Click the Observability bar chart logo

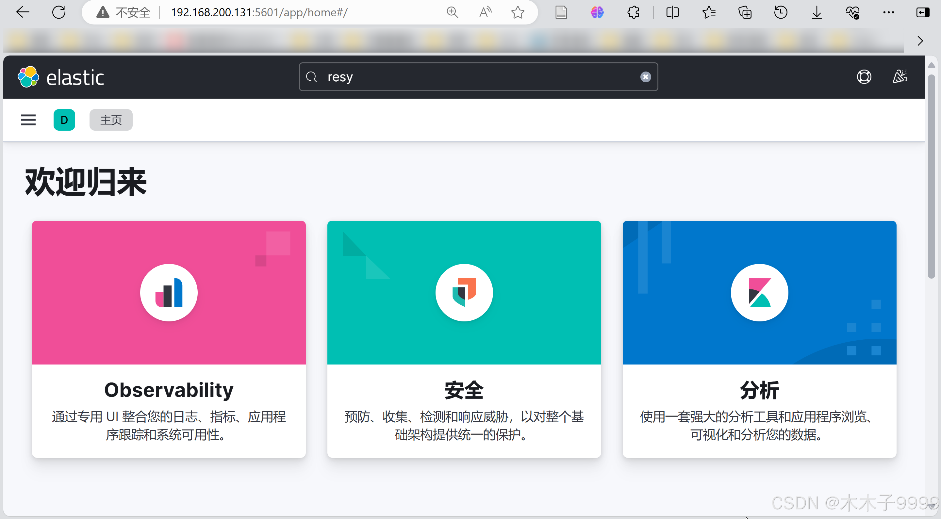pos(169,293)
